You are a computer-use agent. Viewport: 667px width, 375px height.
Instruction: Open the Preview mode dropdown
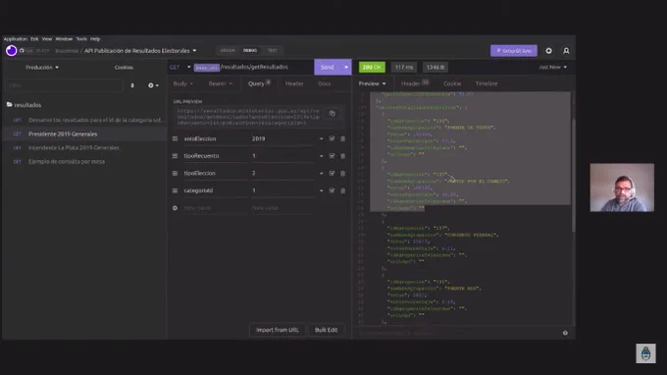click(x=372, y=83)
